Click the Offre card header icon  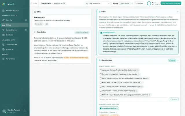pos(35,12)
